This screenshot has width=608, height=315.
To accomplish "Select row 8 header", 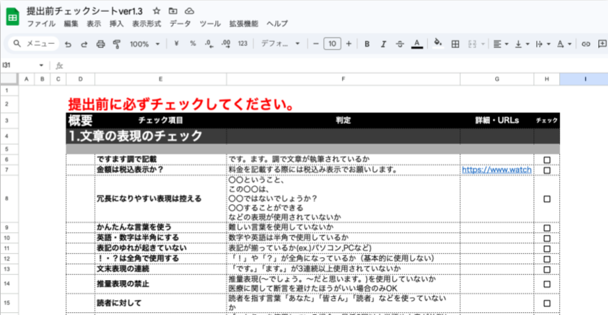I will point(9,199).
